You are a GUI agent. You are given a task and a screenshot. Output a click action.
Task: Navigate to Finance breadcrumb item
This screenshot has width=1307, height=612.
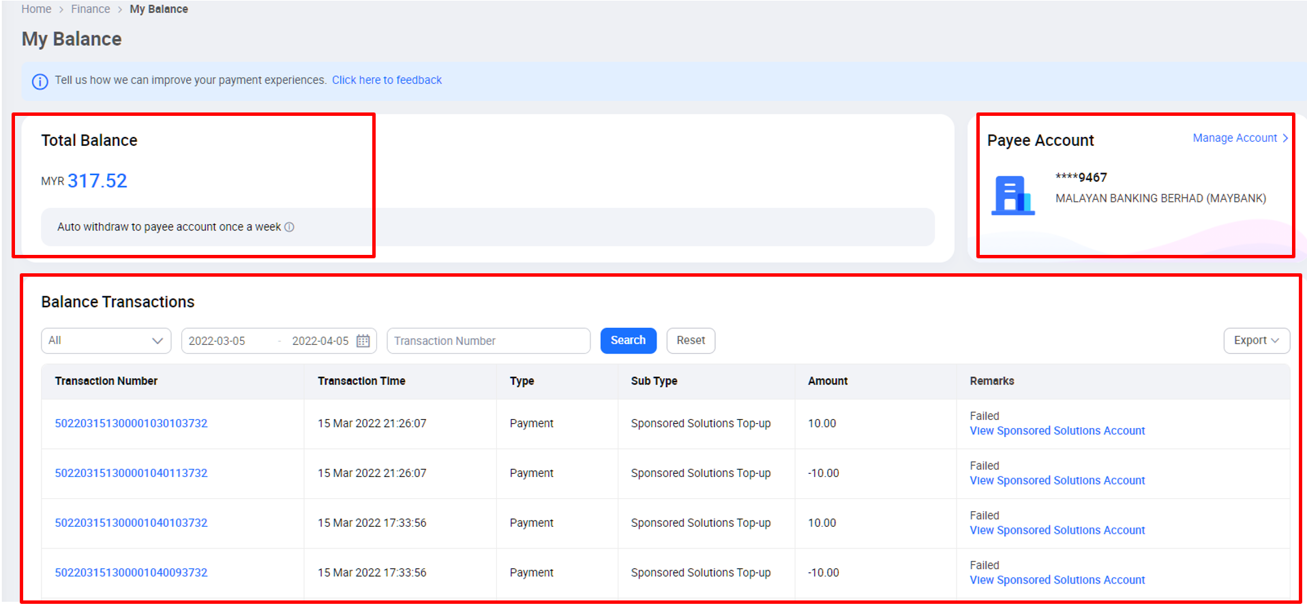90,9
